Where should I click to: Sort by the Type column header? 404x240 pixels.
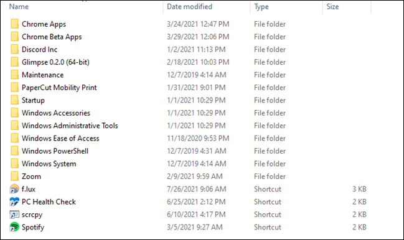click(261, 7)
